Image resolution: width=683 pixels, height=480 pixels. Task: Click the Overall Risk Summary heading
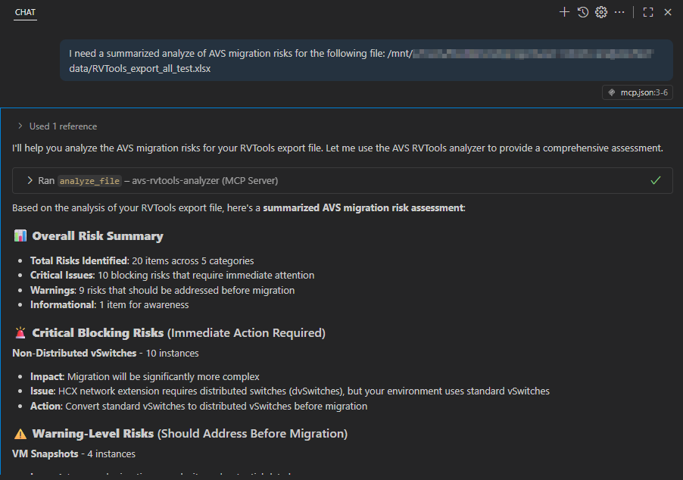pos(98,236)
